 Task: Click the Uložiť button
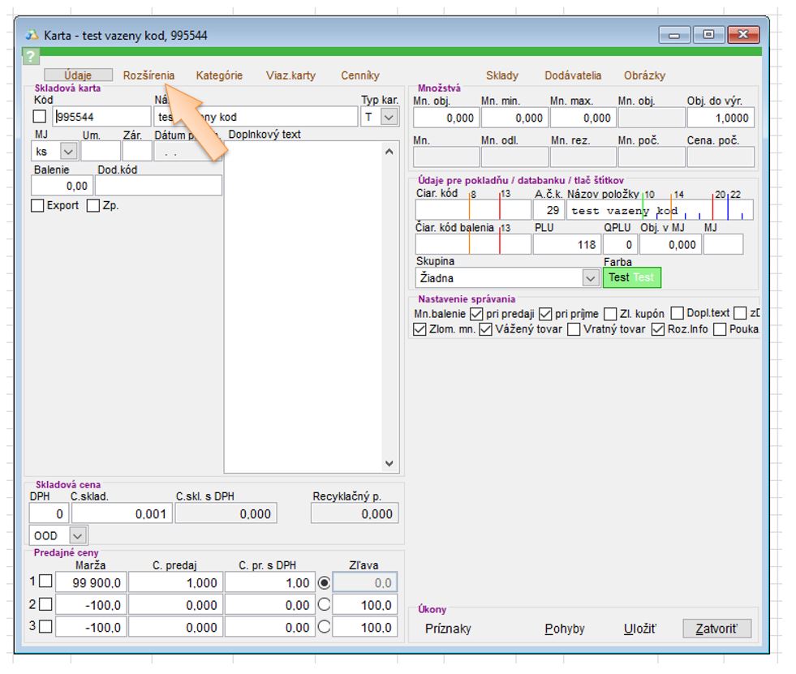click(639, 629)
